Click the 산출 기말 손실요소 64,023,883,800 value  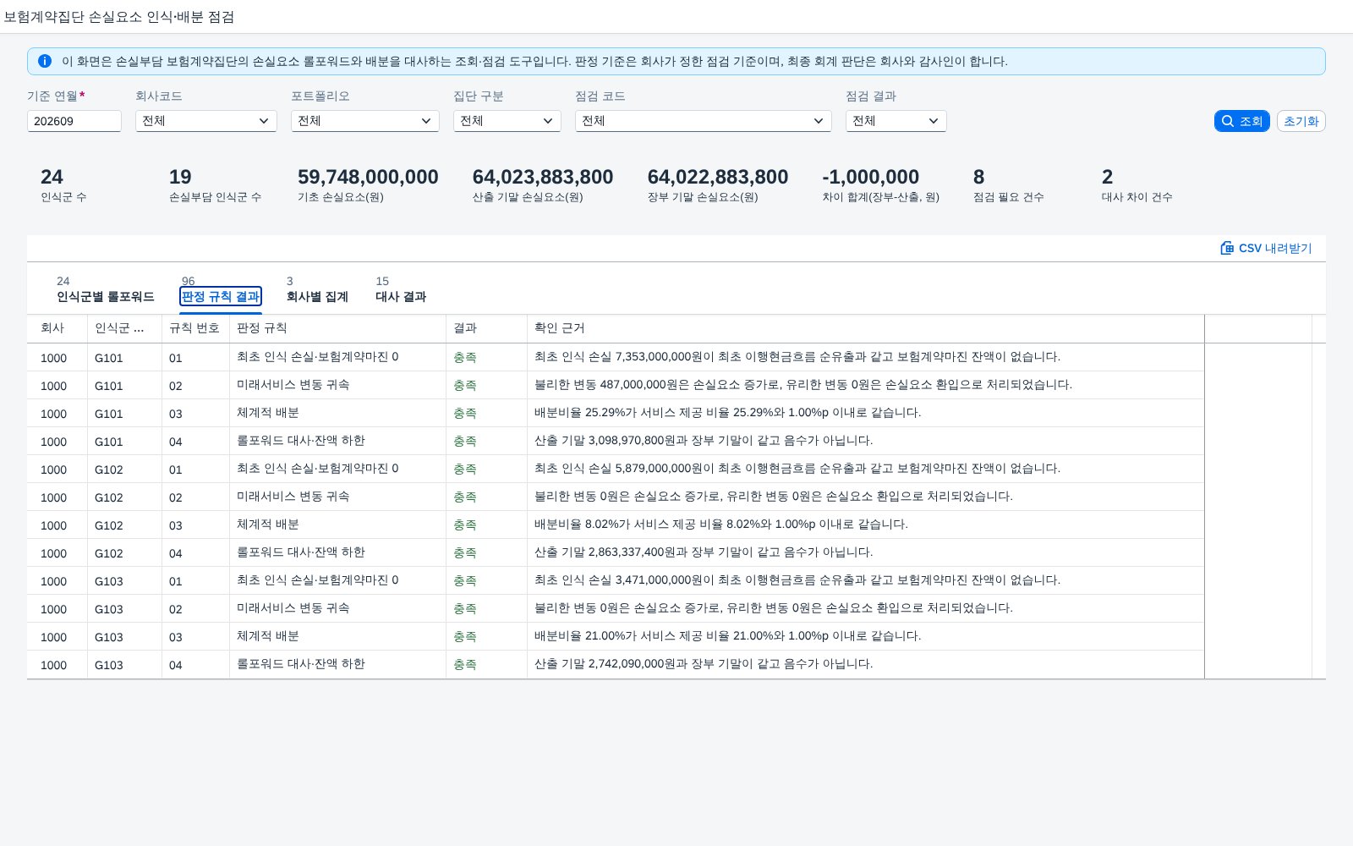543,177
